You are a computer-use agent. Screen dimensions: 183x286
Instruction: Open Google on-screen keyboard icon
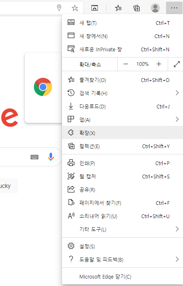pyautogui.click(x=34, y=157)
